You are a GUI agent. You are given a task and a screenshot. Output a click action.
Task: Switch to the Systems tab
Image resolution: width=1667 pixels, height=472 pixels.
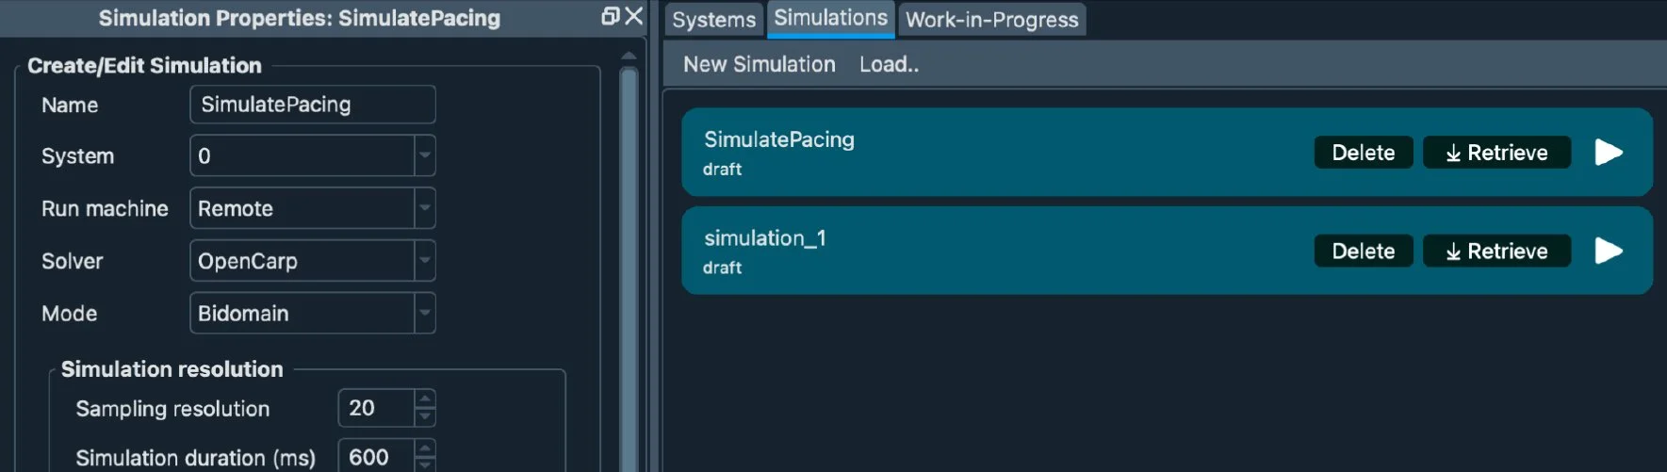tap(714, 20)
